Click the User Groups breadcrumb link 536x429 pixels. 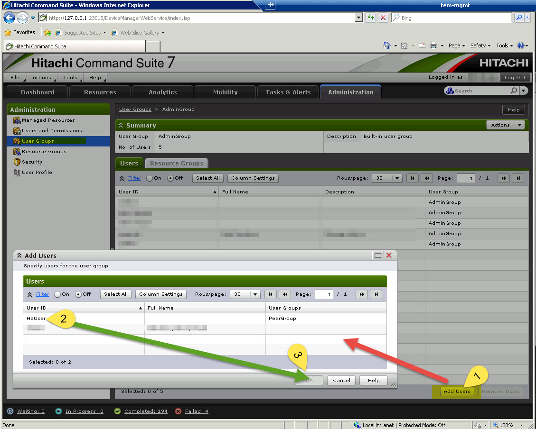(135, 109)
